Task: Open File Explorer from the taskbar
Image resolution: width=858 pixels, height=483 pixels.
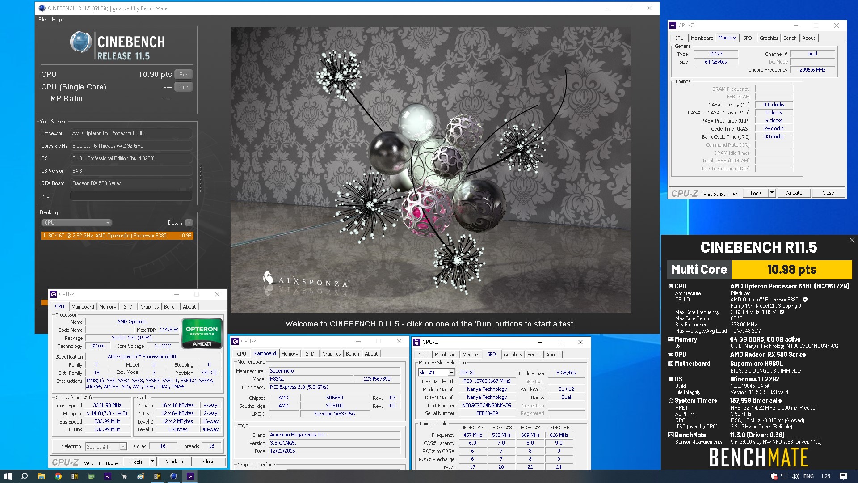Action: [41, 476]
